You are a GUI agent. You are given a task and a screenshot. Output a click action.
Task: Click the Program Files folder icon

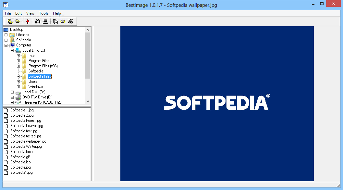(24, 61)
